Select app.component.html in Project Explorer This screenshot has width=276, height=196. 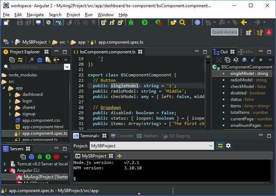[43, 127]
